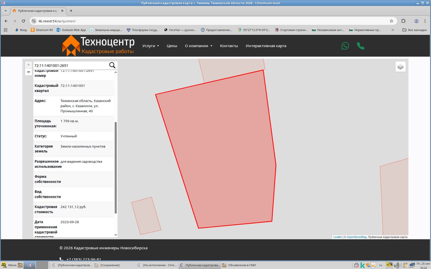Open the Цены menu item
The image size is (431, 269).
pos(172,46)
